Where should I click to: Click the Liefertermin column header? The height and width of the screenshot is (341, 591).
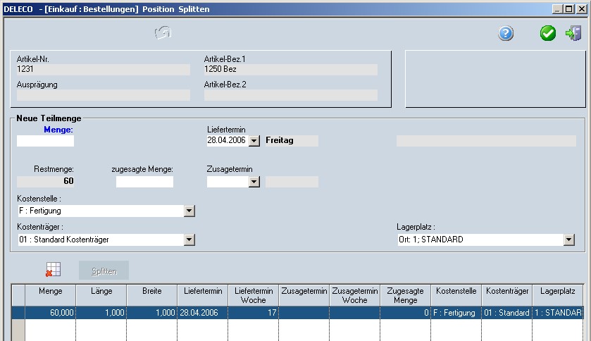(x=203, y=290)
